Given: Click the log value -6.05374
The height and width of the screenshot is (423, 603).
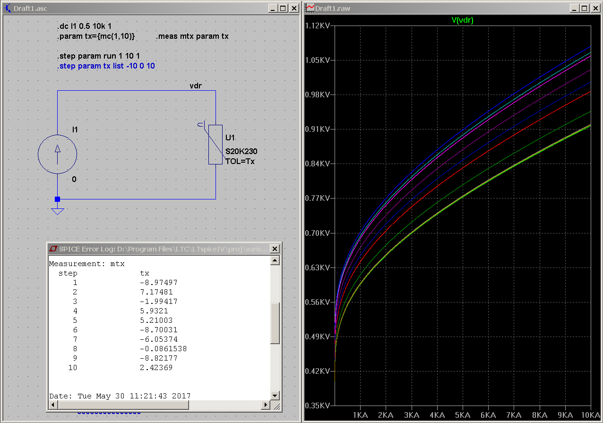Looking at the screenshot, I should pos(159,339).
